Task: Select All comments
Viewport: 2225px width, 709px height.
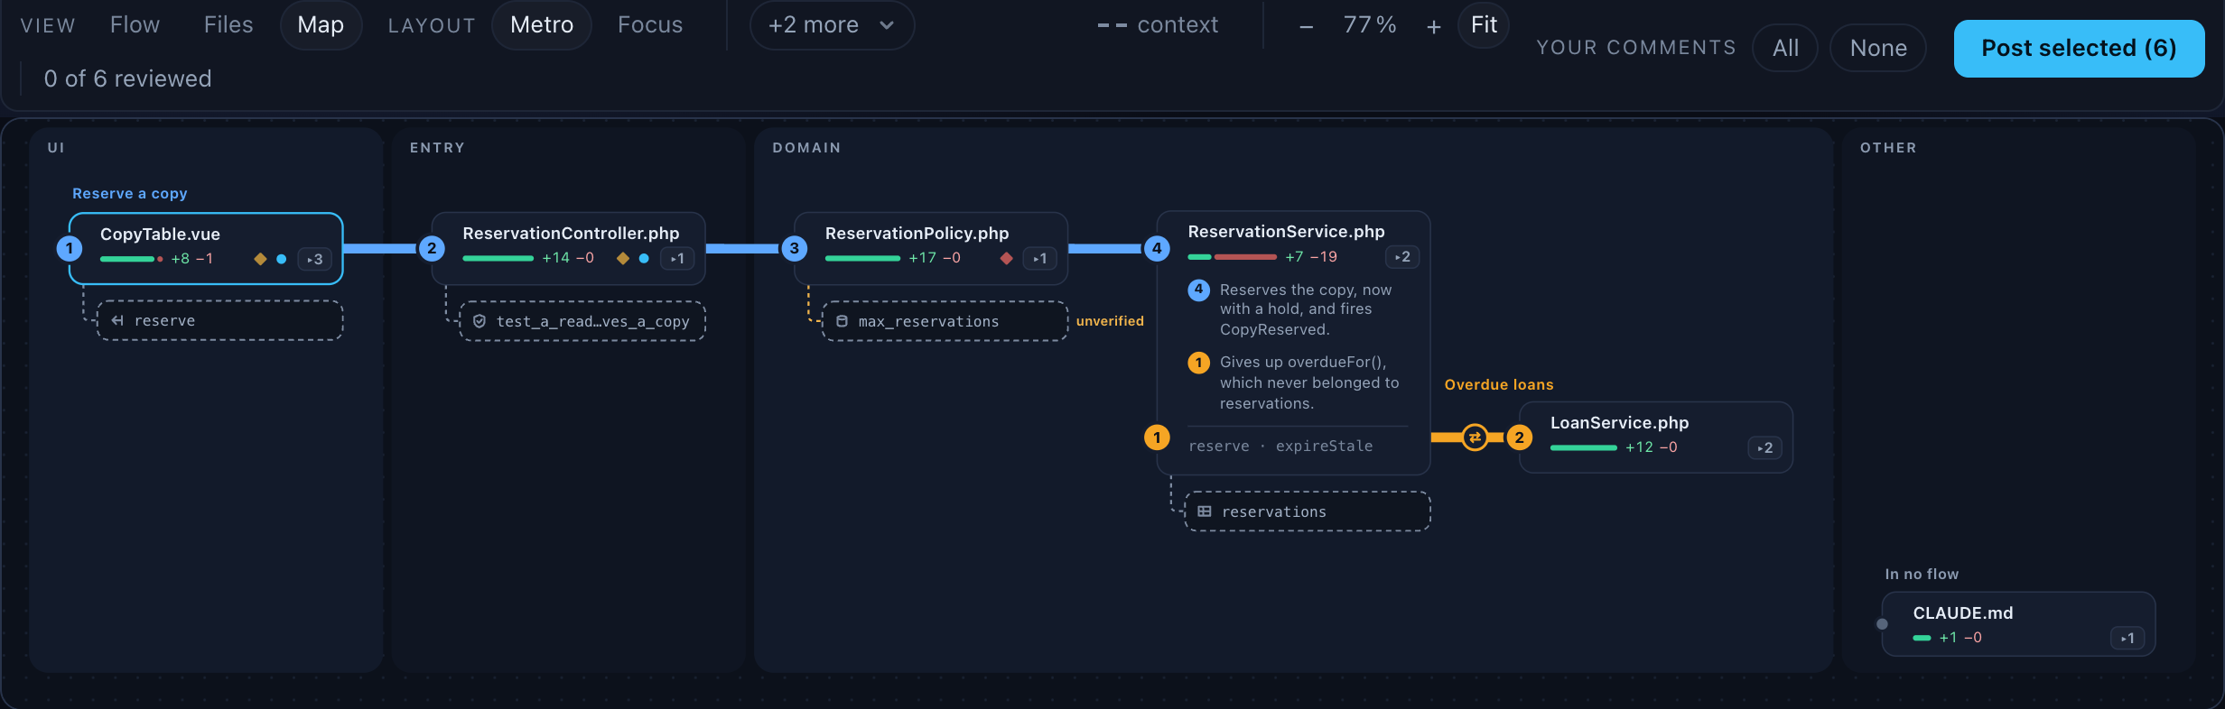Action: 1785,48
